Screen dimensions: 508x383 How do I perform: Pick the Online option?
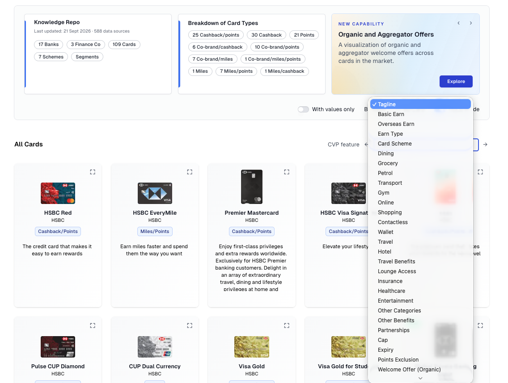pos(420,203)
